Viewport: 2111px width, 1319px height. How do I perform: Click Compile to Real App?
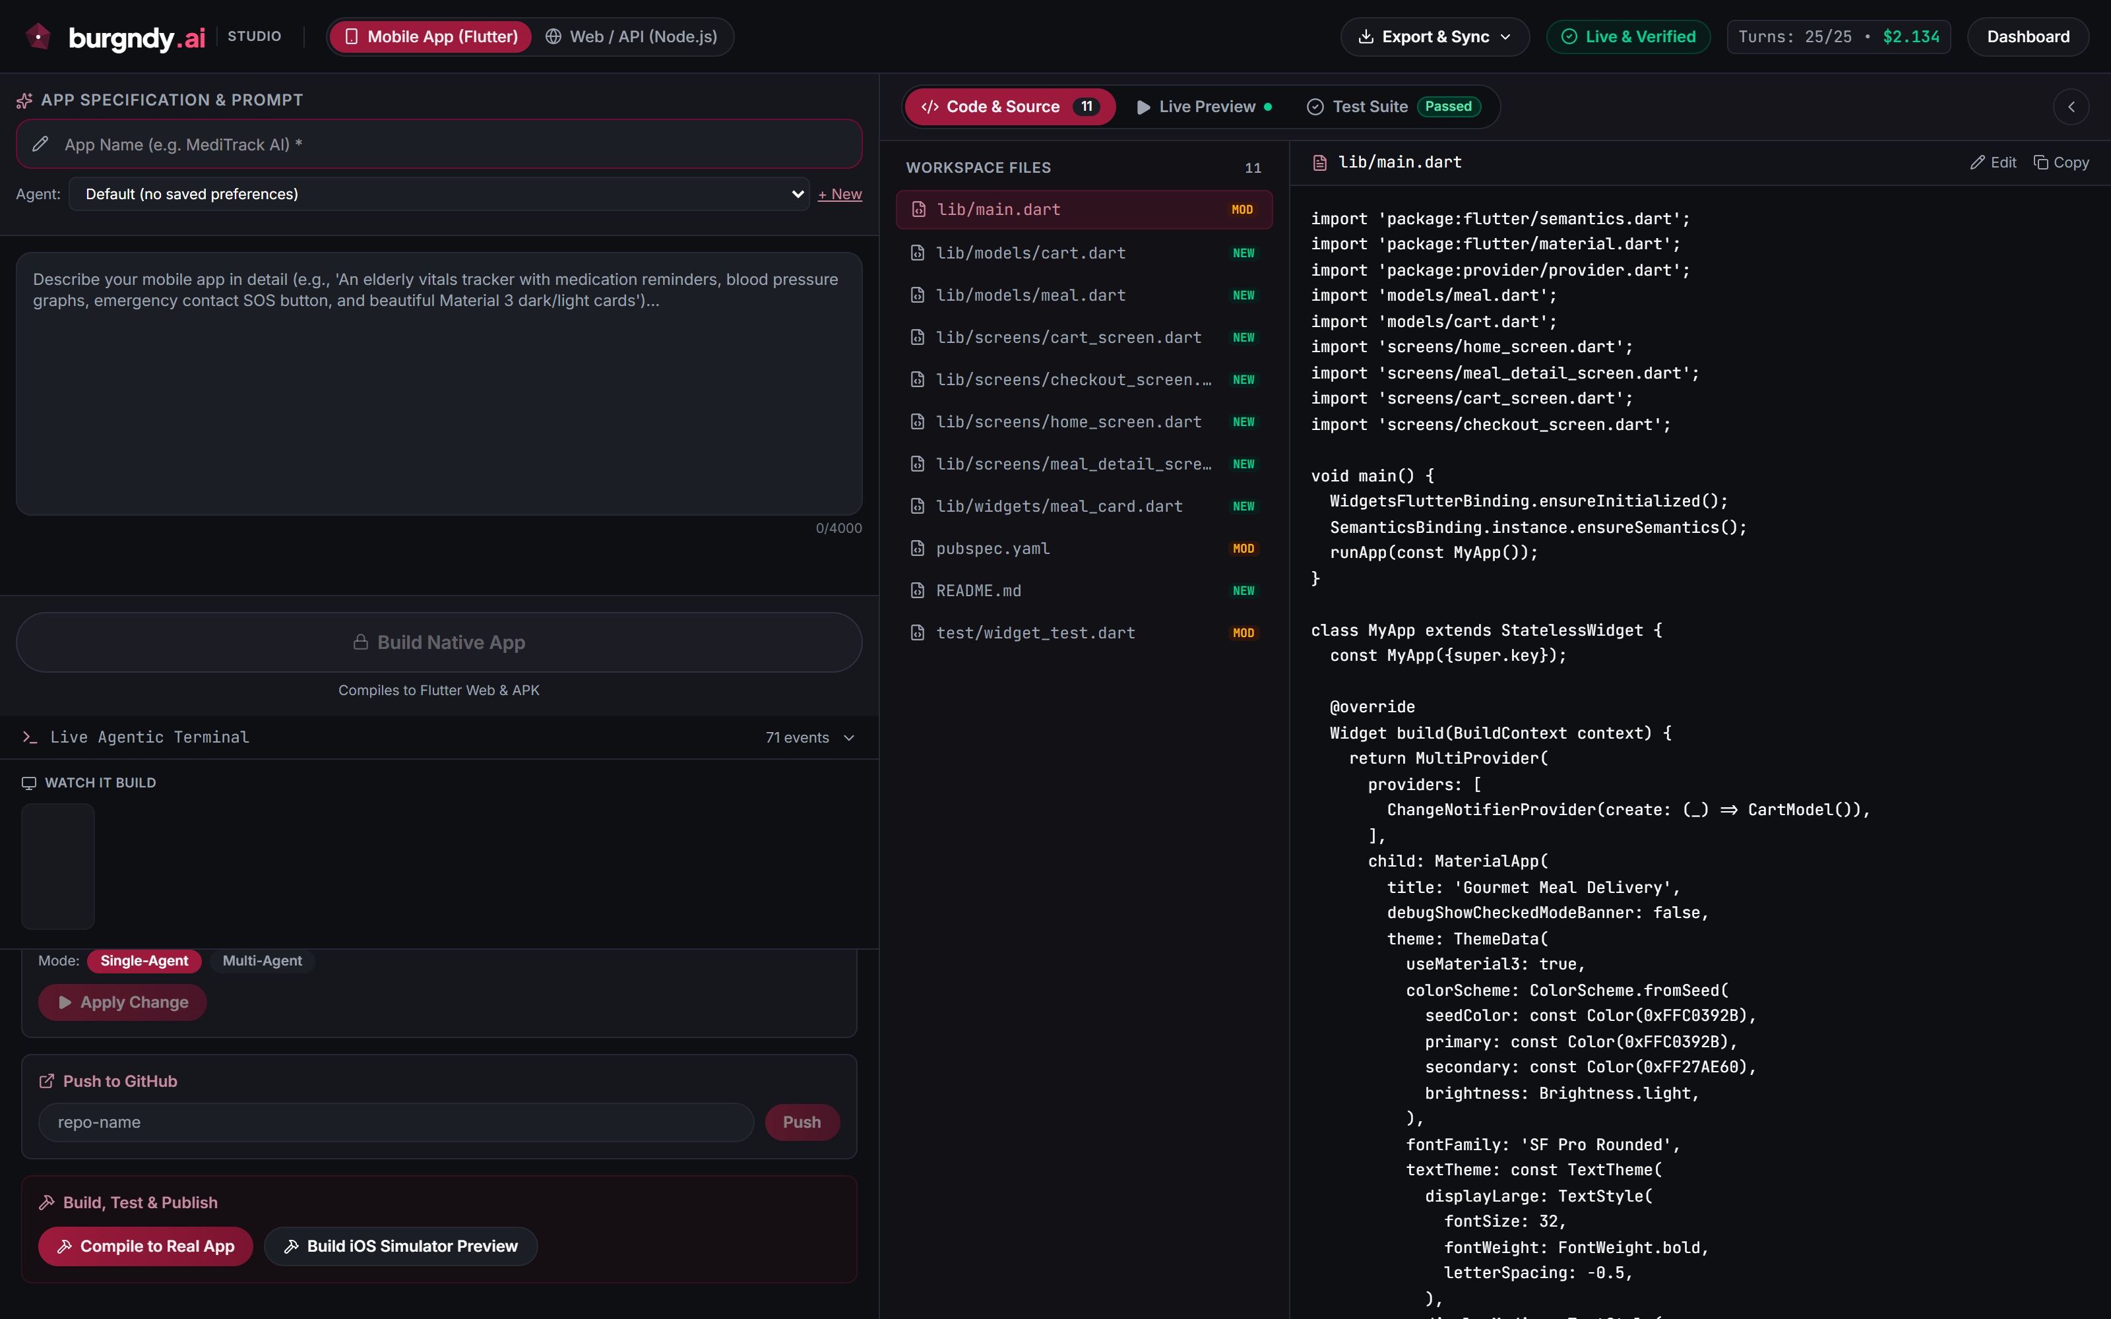(146, 1246)
